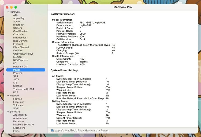
Task: Select USB in the sidebar
Action: [x=16, y=92]
